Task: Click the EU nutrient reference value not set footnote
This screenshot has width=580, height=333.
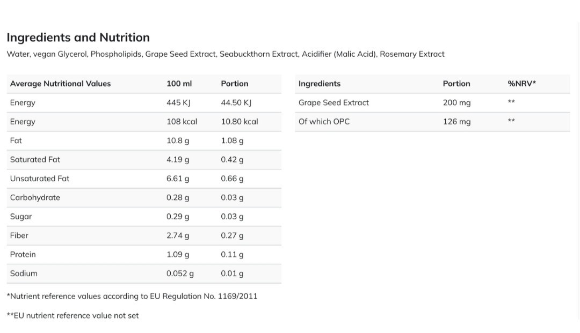Action: [73, 316]
